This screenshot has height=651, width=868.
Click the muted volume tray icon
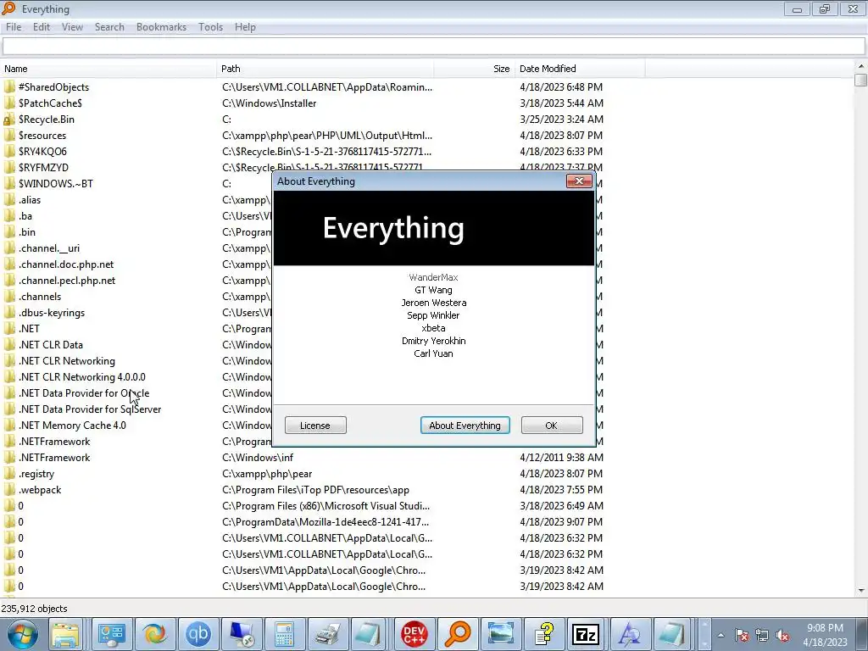click(x=782, y=636)
